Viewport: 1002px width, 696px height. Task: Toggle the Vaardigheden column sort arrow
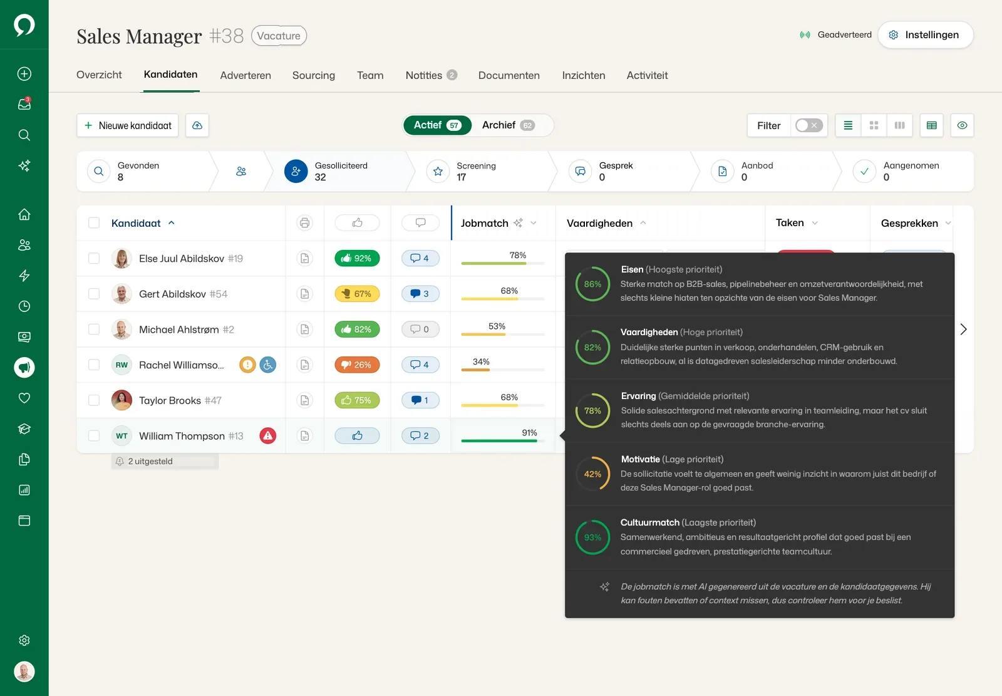[x=643, y=223]
